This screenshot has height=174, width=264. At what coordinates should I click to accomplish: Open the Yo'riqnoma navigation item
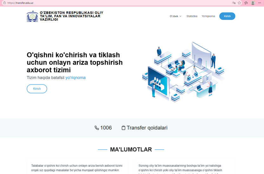208,16
